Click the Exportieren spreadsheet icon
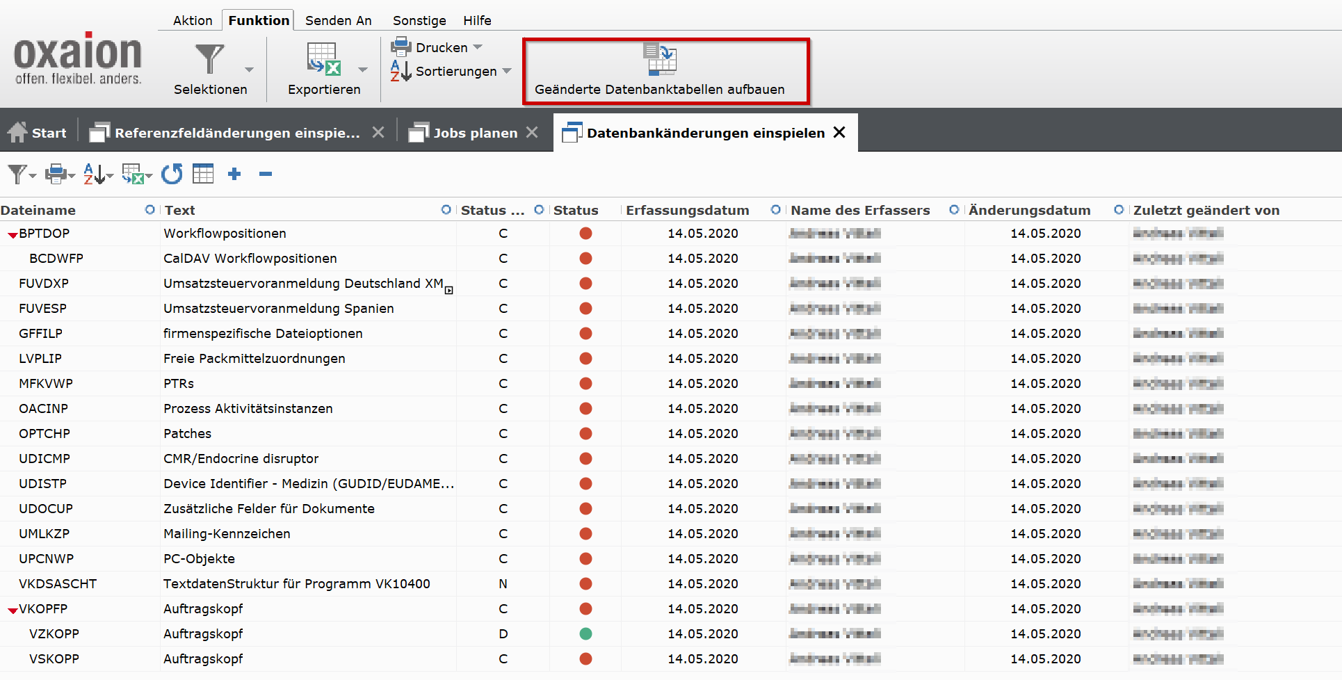The image size is (1342, 680). tap(323, 59)
